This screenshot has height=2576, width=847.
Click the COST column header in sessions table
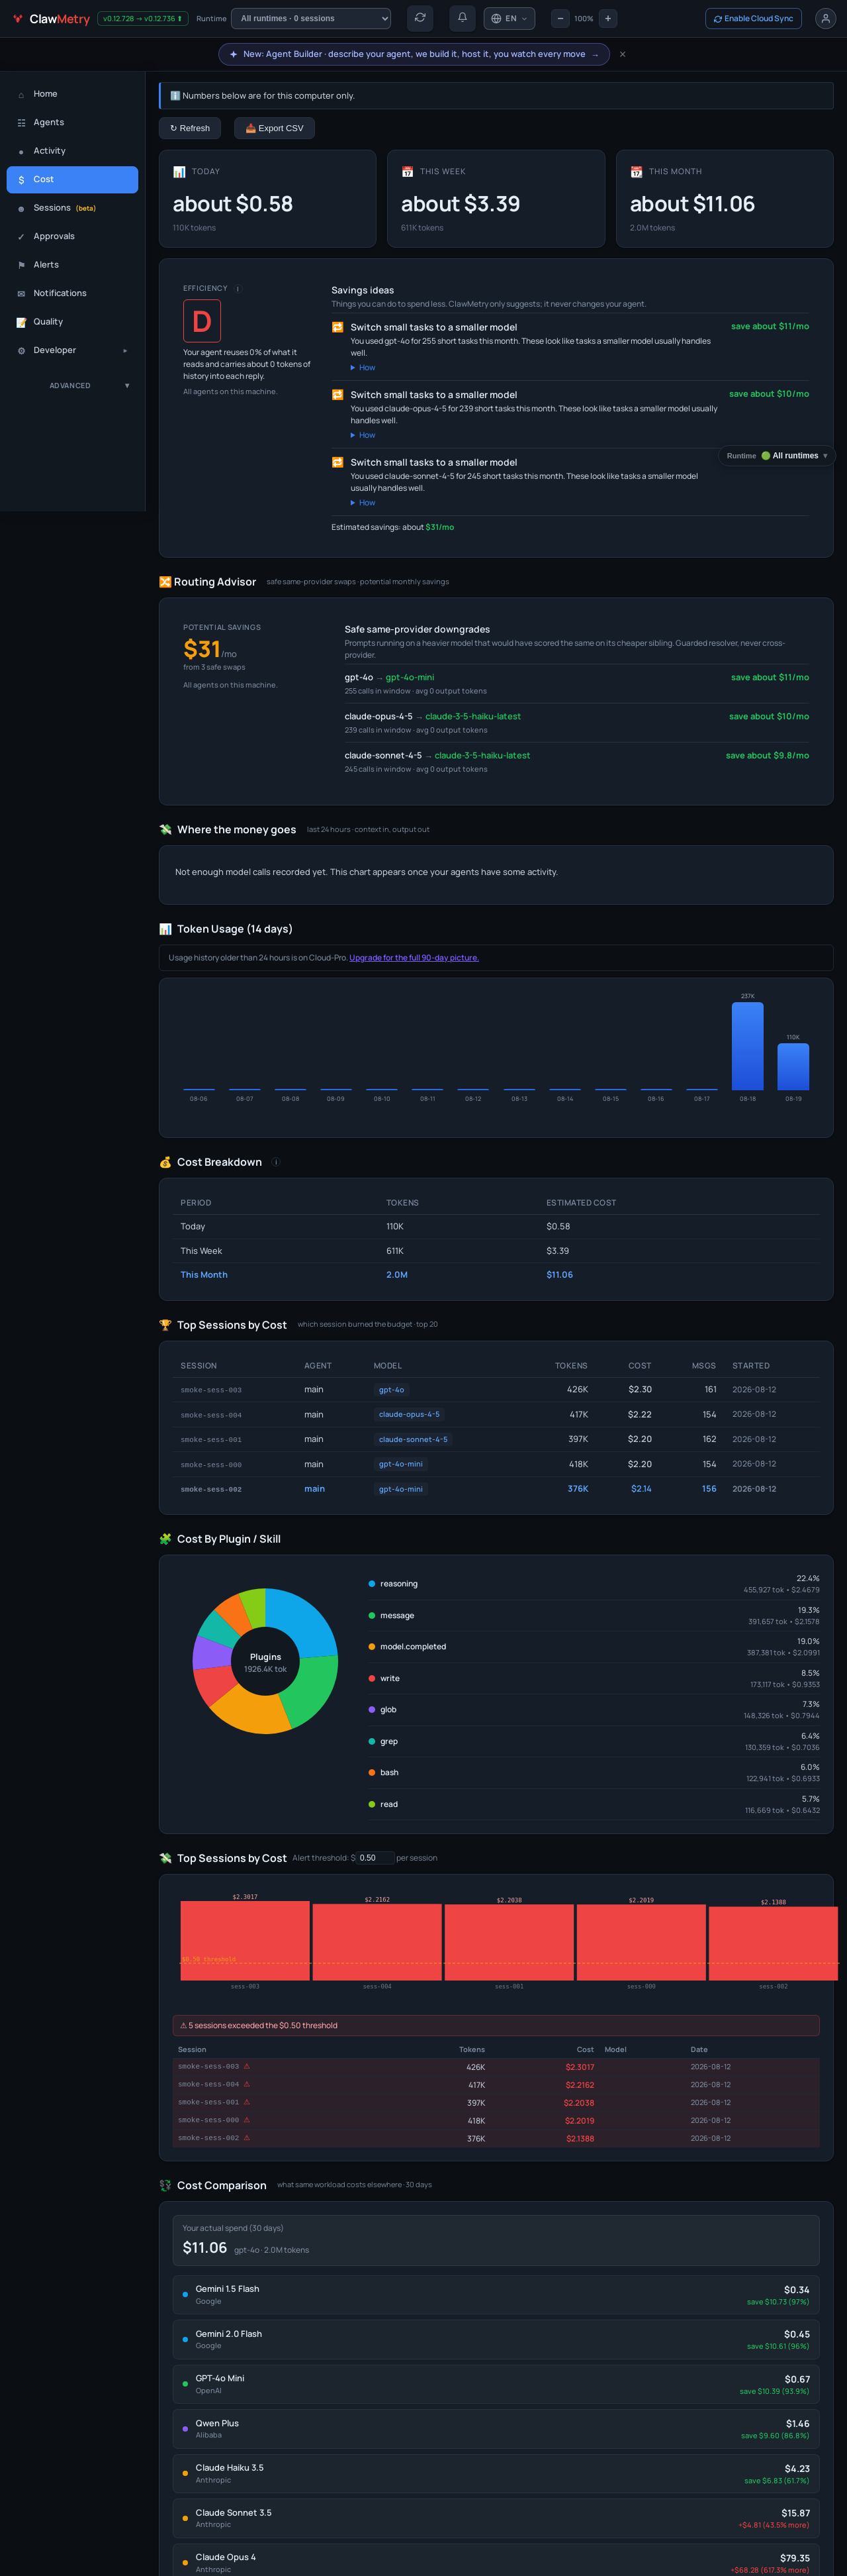(639, 1366)
